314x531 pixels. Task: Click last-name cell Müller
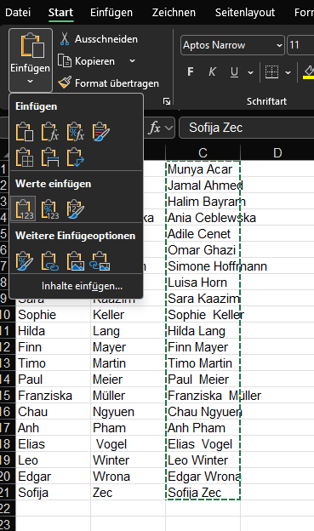[128, 396]
